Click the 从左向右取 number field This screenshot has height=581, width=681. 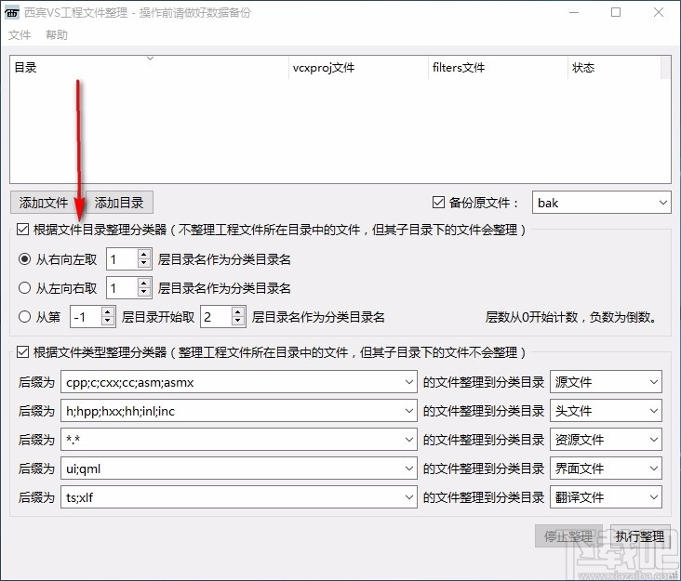pyautogui.click(x=122, y=287)
